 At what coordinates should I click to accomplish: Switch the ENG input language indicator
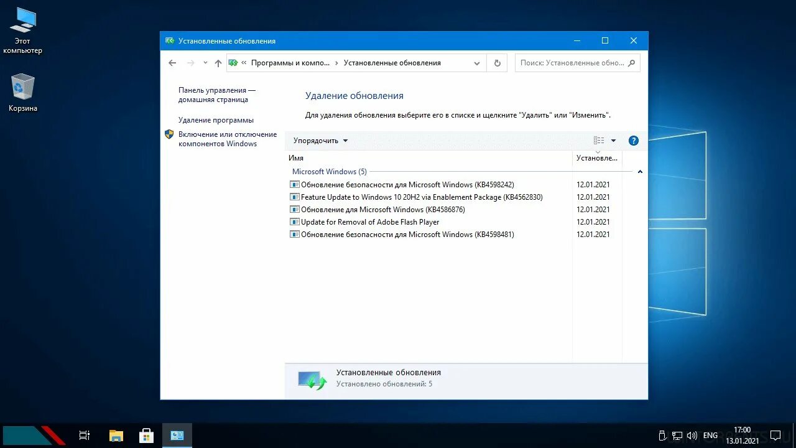click(710, 436)
